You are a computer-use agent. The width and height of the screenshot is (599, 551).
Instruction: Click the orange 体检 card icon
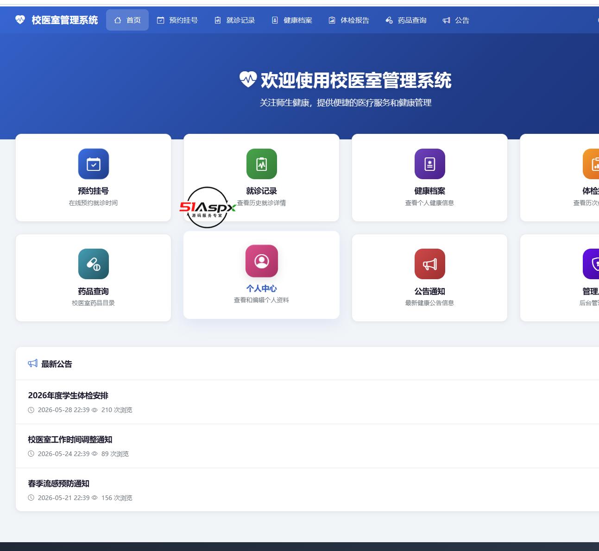coord(591,164)
